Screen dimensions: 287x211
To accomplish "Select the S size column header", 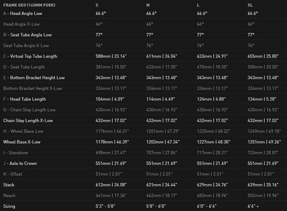I will pos(97,5).
